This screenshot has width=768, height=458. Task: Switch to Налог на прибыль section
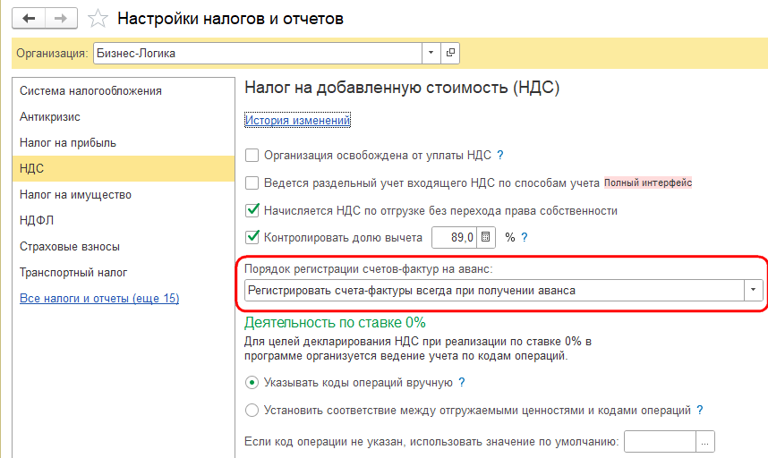tap(124, 143)
